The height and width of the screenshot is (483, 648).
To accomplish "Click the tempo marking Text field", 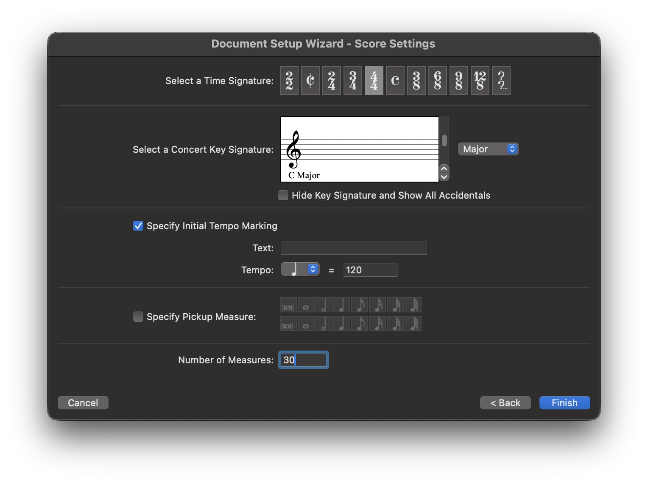I will click(x=353, y=248).
